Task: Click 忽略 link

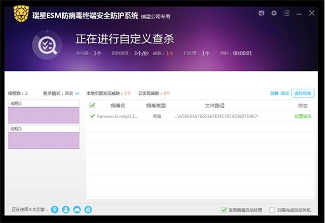Action: (x=274, y=94)
